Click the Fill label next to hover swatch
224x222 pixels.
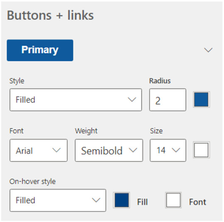pyautogui.click(x=142, y=202)
